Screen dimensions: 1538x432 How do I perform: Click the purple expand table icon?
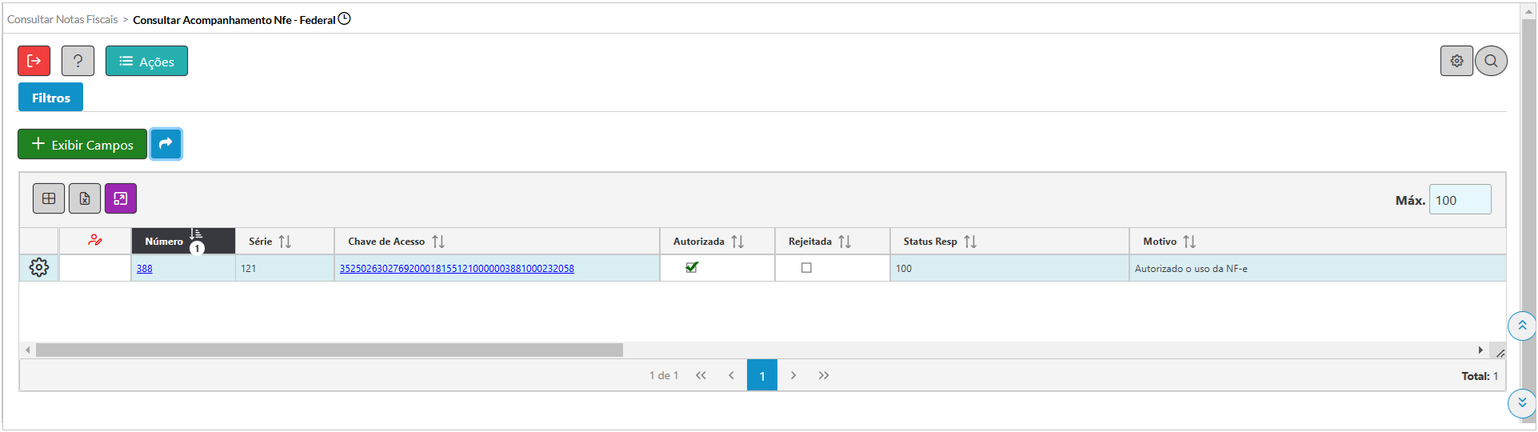[x=121, y=198]
